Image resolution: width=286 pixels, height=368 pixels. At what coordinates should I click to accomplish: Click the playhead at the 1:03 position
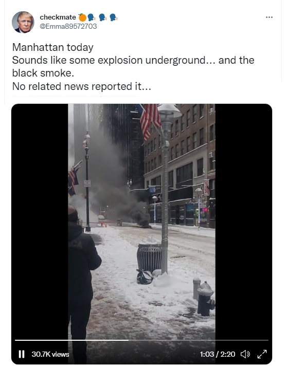pos(129,340)
